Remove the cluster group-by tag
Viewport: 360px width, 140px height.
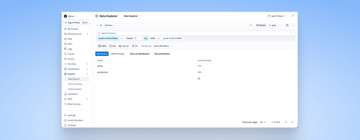[136, 38]
